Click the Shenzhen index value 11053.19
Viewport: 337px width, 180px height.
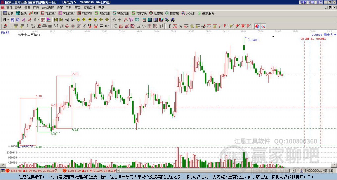tap(74, 171)
